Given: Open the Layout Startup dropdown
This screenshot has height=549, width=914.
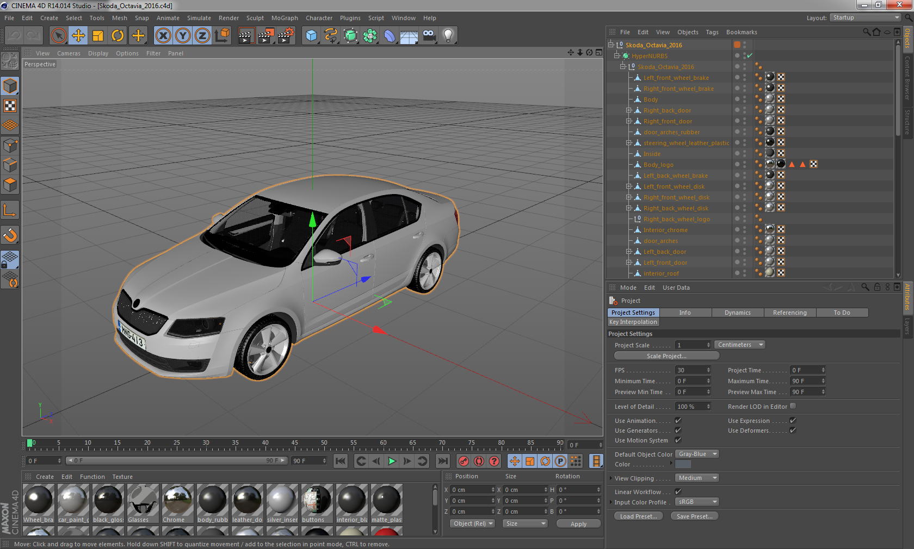Looking at the screenshot, I should [x=865, y=18].
